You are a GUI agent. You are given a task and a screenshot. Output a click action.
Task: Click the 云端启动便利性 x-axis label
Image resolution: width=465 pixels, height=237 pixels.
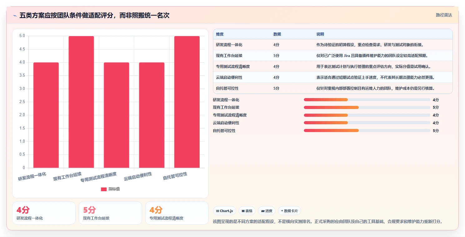pos(138,176)
